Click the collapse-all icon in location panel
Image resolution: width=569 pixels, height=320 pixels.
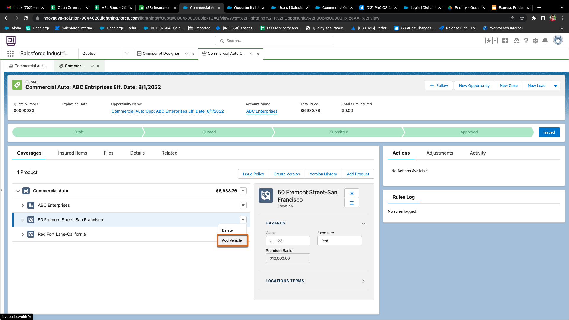pyautogui.click(x=352, y=203)
